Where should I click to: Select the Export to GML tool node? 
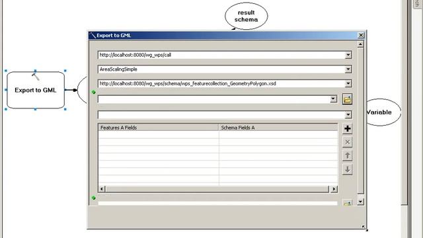point(36,90)
